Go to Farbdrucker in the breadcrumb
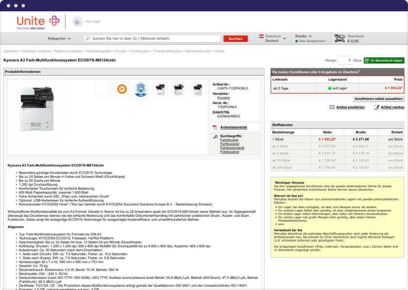Image resolution: width=408 pixels, height=290 pixels. click(139, 51)
